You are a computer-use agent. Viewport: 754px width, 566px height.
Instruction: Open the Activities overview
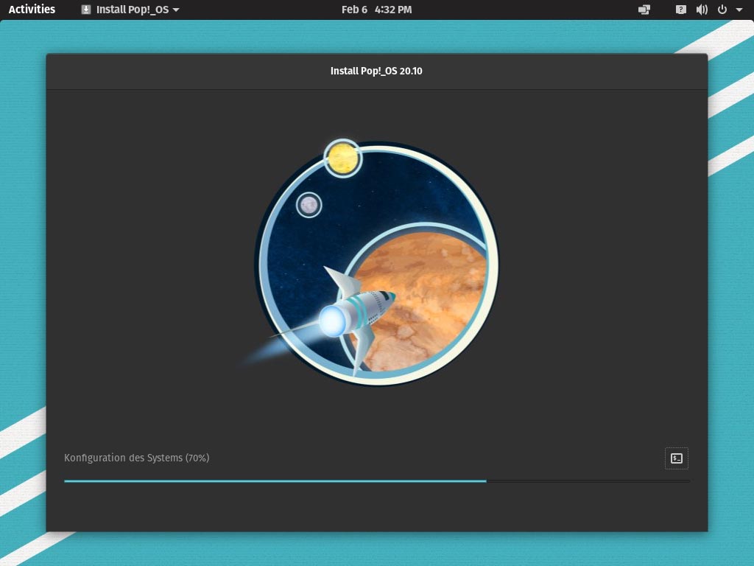[31, 10]
